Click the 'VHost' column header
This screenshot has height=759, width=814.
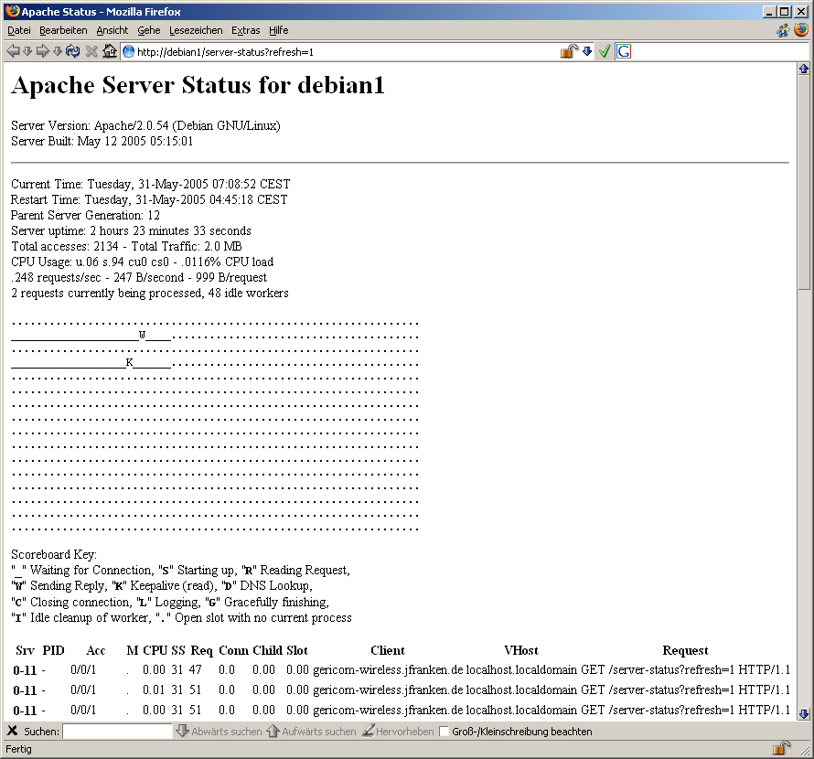(x=521, y=650)
